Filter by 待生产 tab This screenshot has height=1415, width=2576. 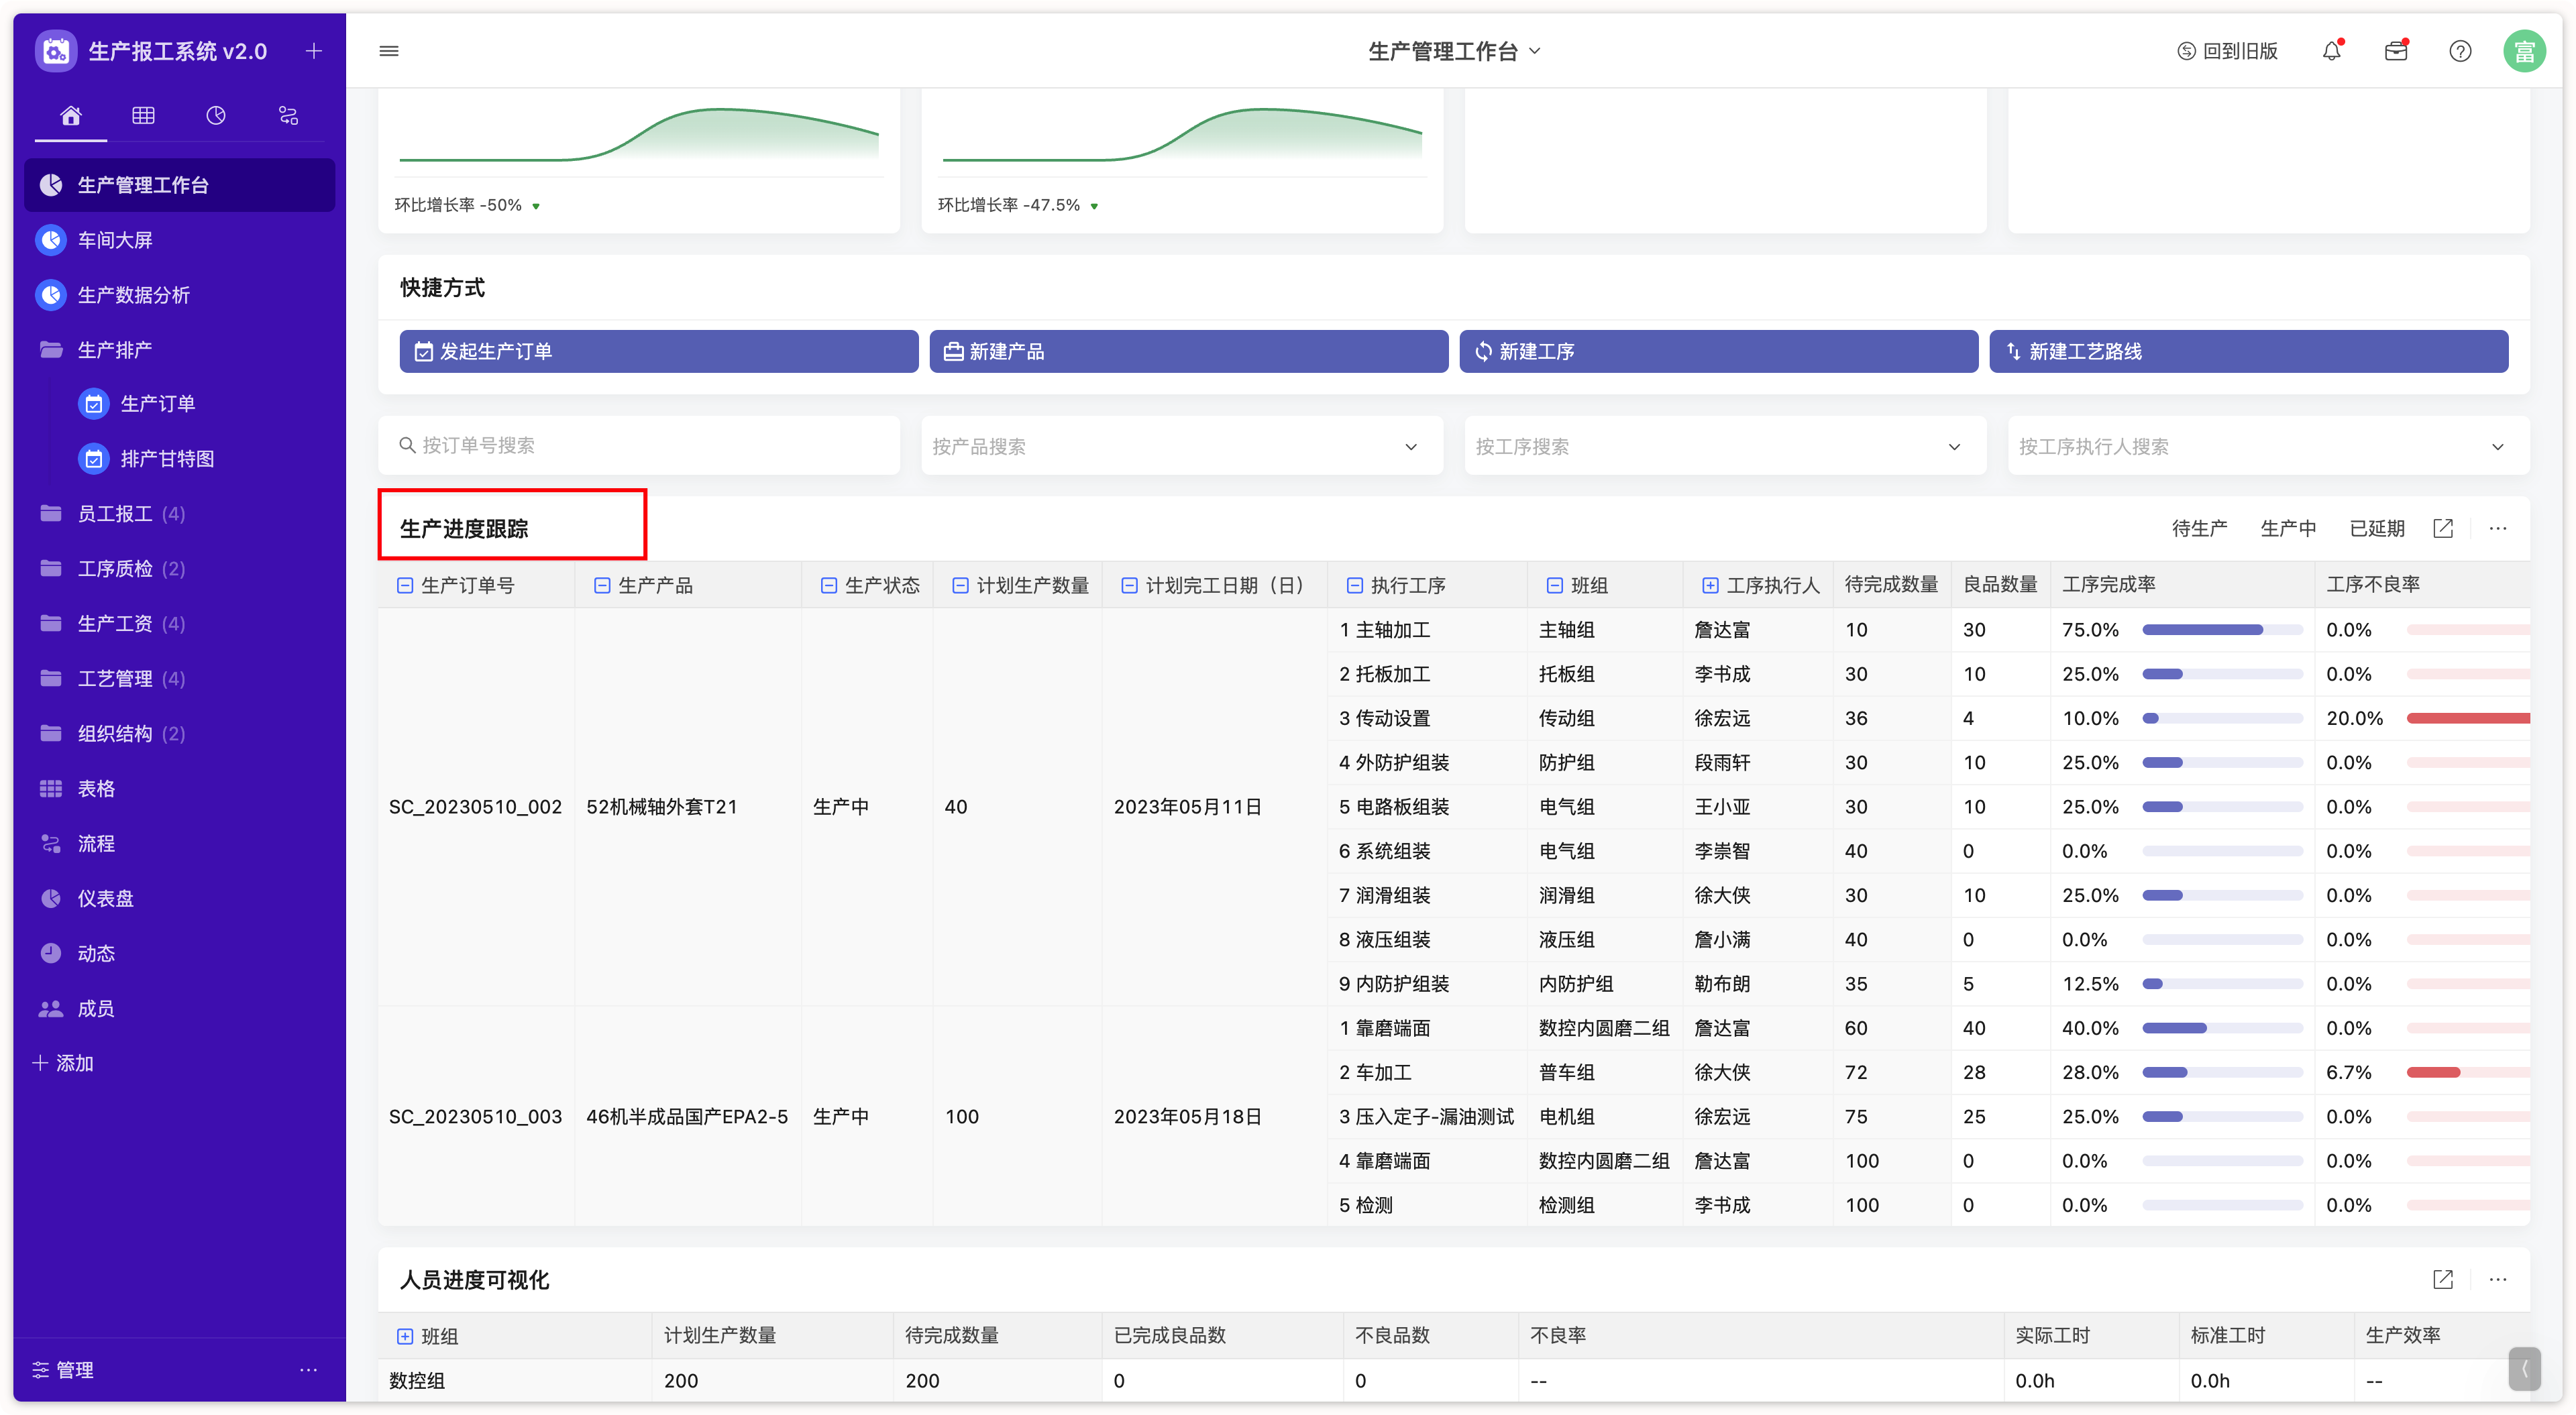click(2199, 528)
